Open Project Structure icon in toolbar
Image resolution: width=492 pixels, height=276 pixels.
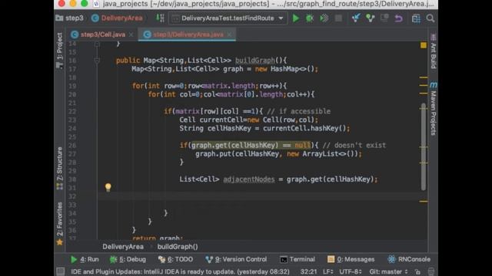[x=416, y=18]
